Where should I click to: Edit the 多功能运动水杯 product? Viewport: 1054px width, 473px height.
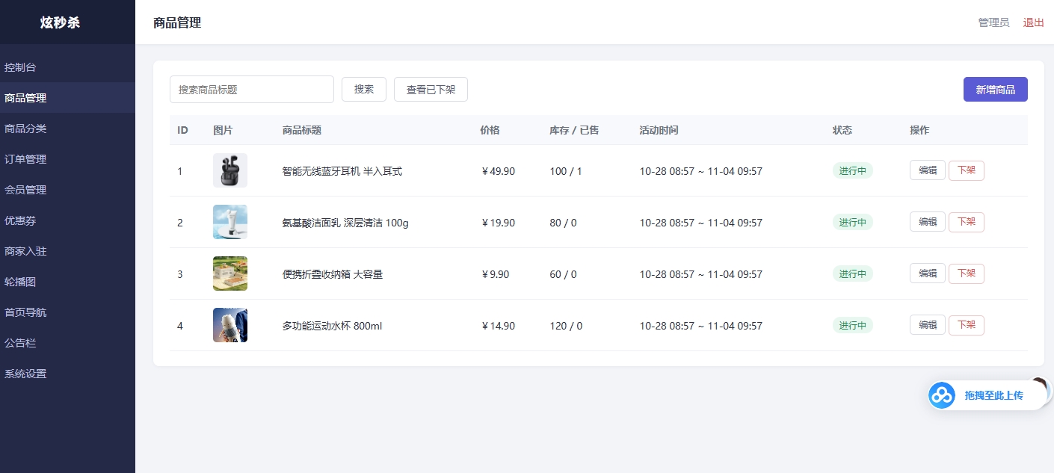pos(928,325)
